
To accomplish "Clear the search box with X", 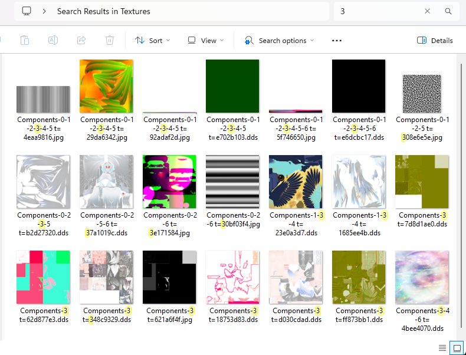I will click(428, 11).
